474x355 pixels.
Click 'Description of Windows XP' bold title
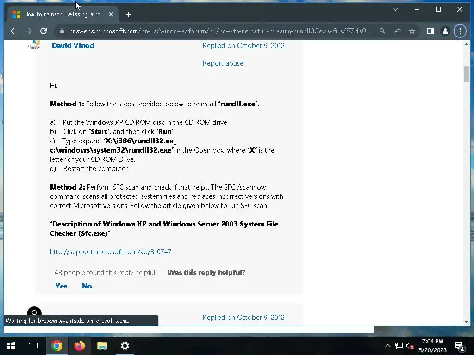164,228
